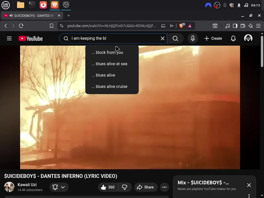Open the Brave Rewards triangle icon

(190, 26)
